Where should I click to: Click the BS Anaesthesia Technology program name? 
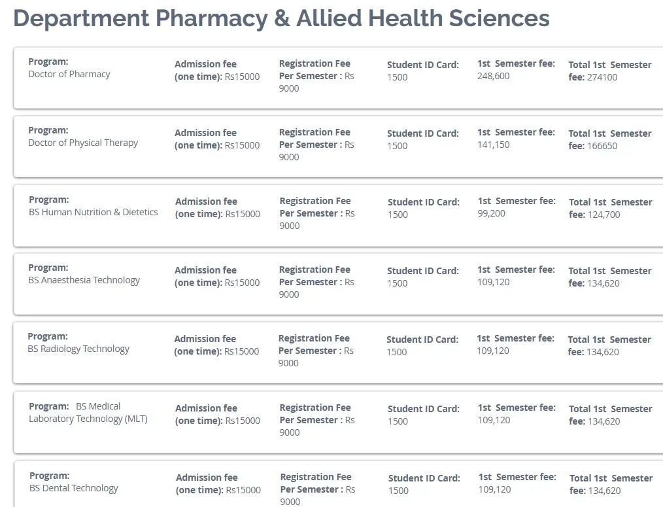click(x=84, y=280)
